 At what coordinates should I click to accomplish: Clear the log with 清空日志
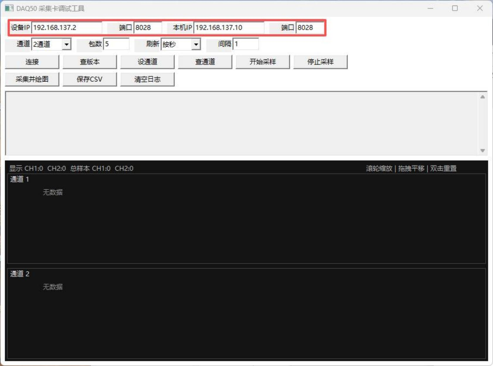pyautogui.click(x=147, y=79)
